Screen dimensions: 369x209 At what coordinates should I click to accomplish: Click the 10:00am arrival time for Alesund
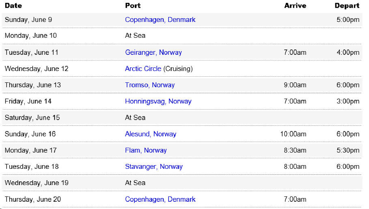click(293, 134)
